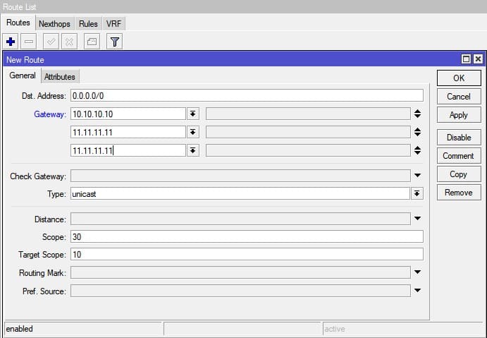Confirm route with OK button
The image size is (487, 338).
[x=459, y=78]
